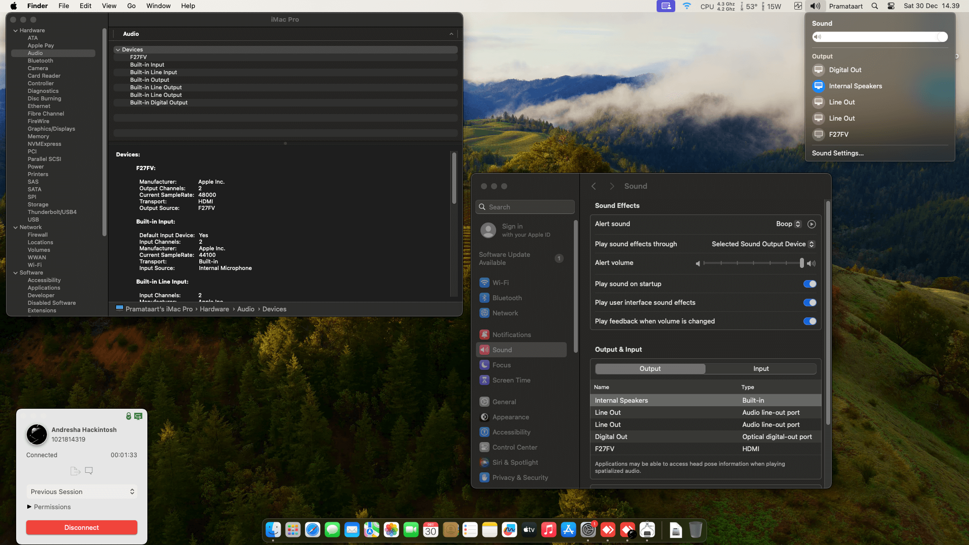
Task: Open Sound Settings… from the popup
Action: (x=837, y=153)
